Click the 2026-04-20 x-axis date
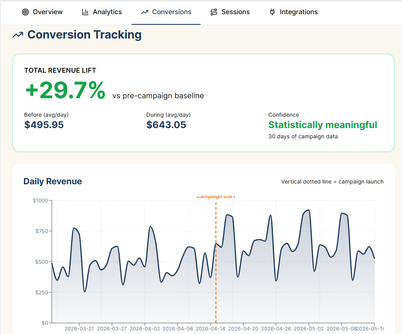402x334 pixels. 243,328
